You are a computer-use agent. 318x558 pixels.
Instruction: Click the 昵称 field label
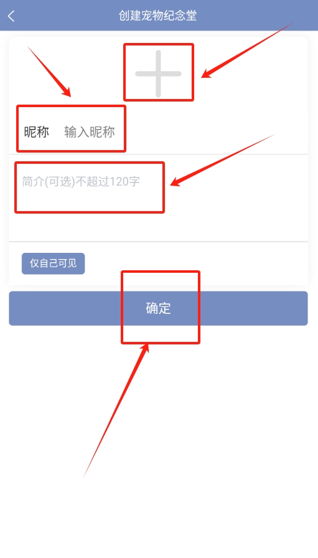point(36,131)
